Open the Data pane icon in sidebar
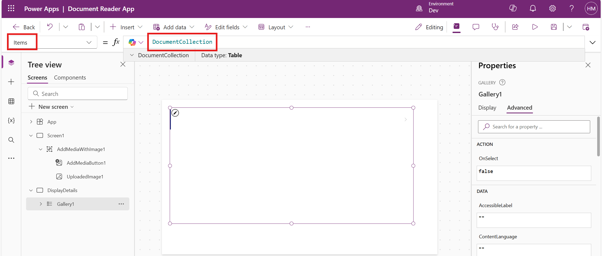Viewport: 602px width, 256px height. (11, 101)
